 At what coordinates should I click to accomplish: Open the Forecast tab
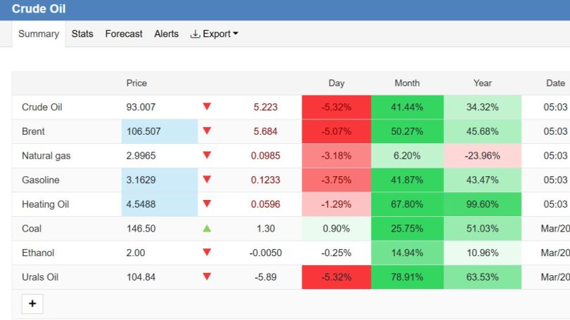click(x=124, y=34)
